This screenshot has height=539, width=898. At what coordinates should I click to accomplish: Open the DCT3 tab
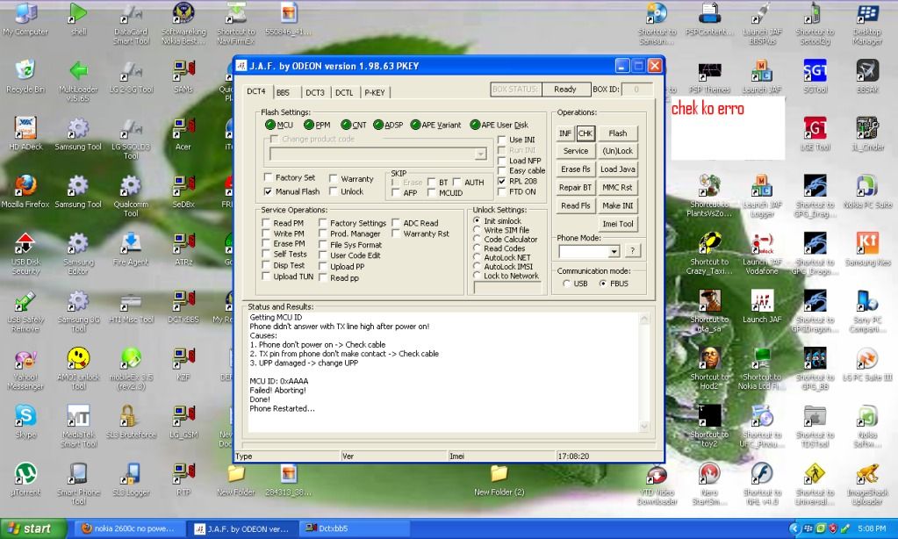tap(315, 93)
